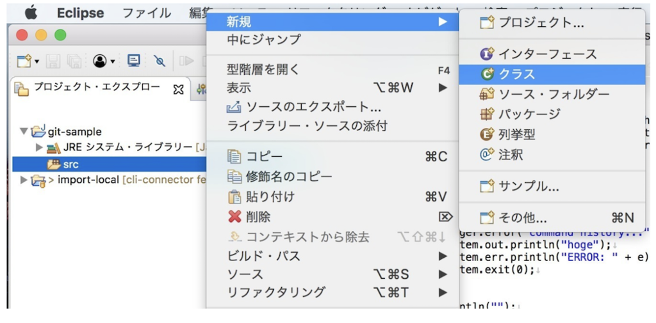
Task: Choose 型階層を開く
Action: [x=332, y=69]
